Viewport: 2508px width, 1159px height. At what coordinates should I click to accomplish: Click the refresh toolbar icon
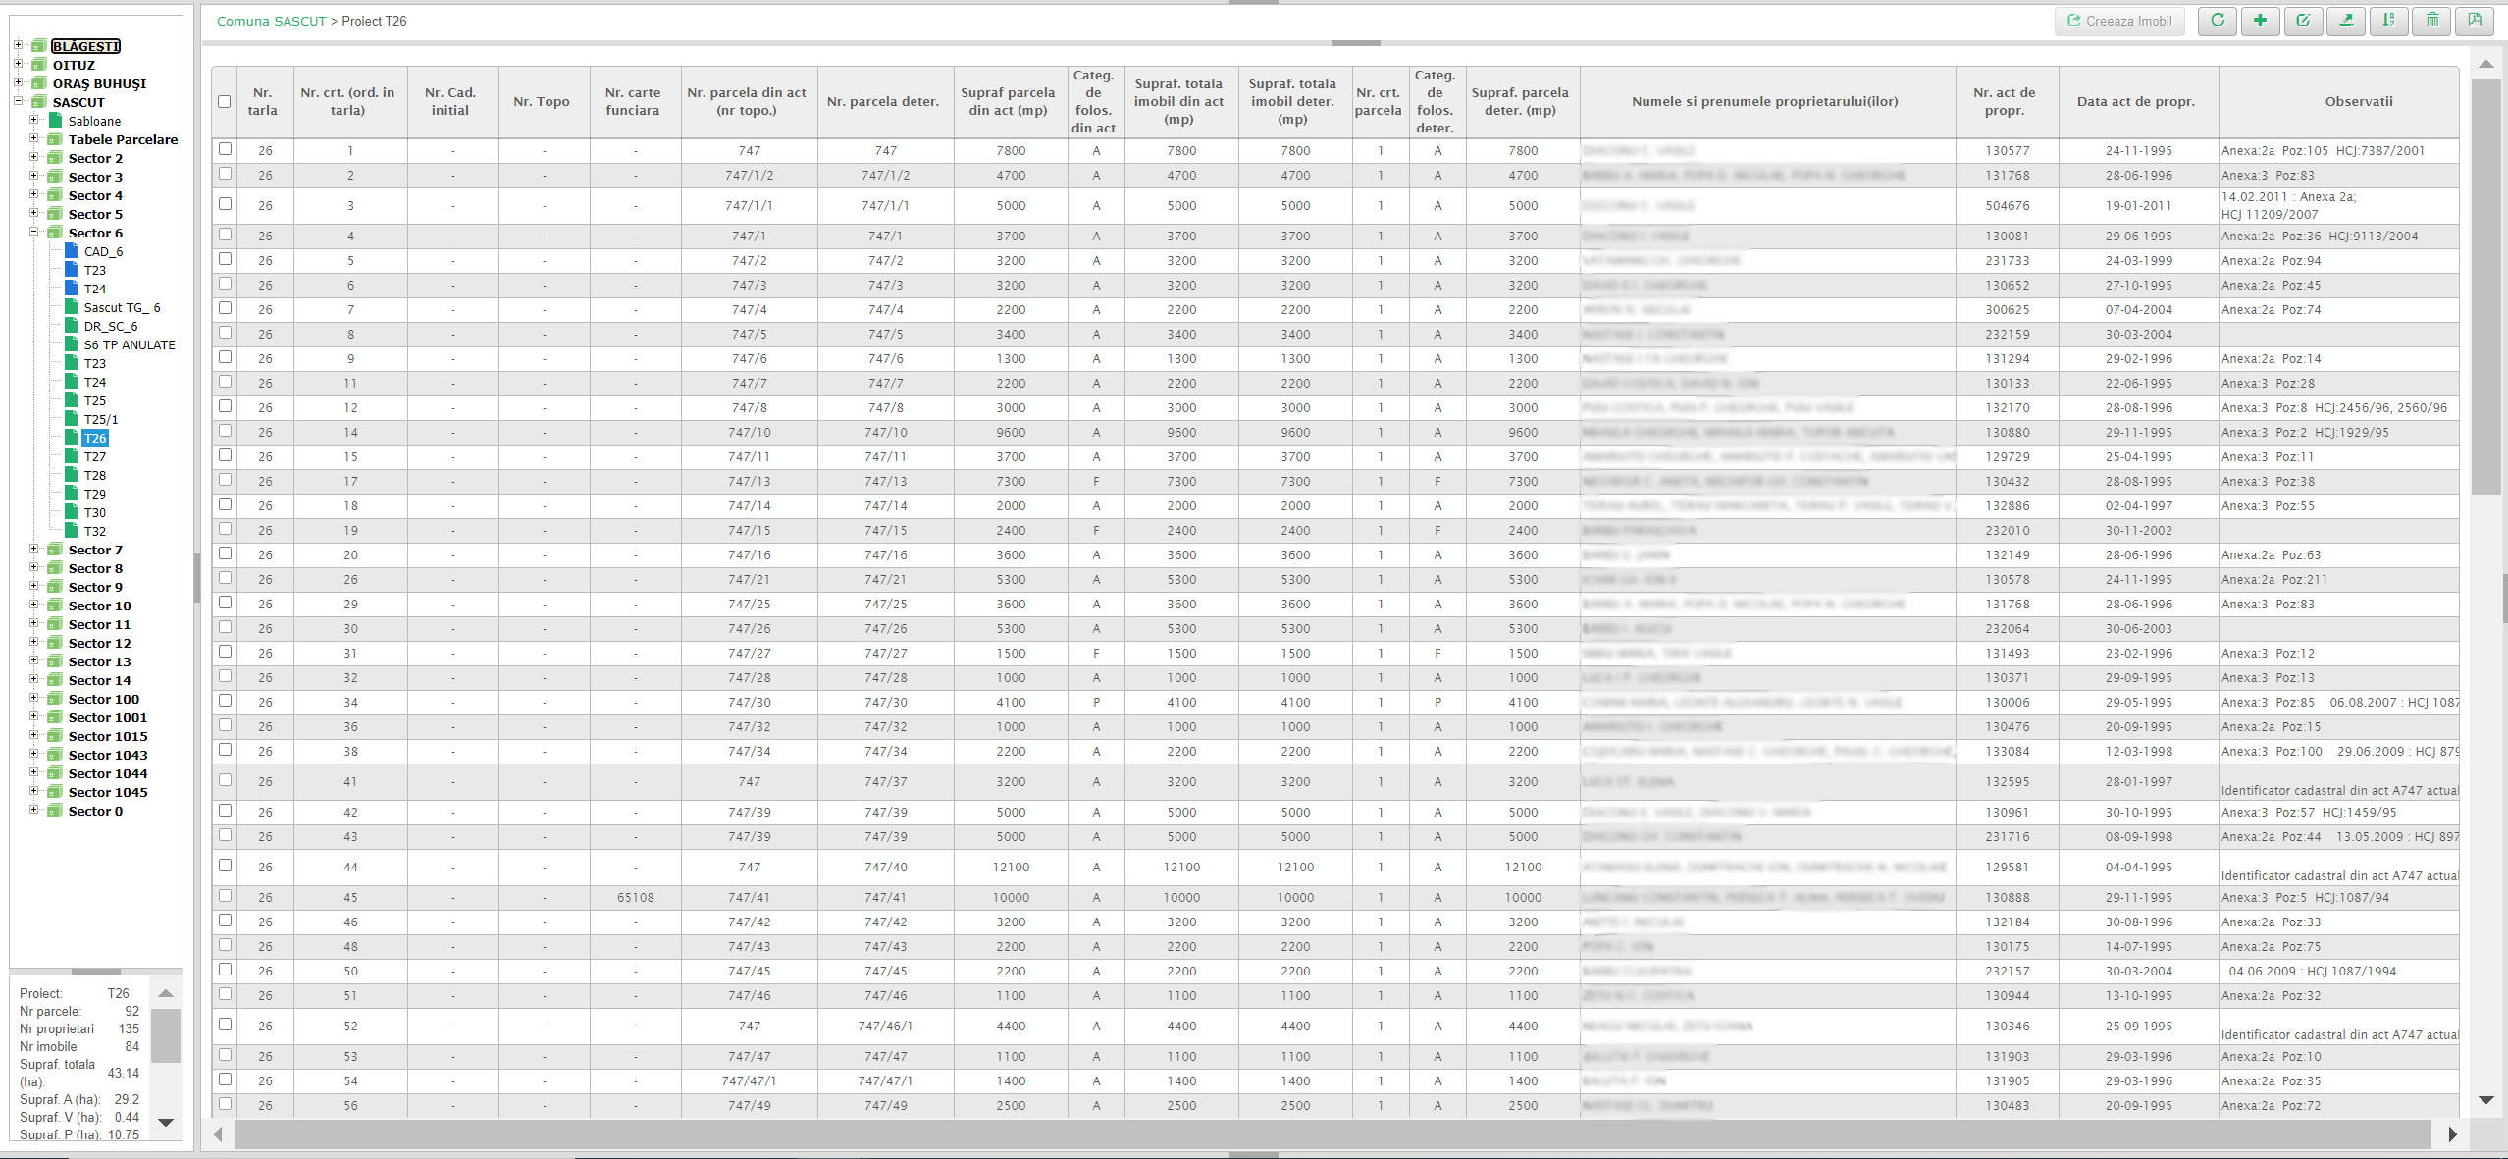pos(2217,21)
